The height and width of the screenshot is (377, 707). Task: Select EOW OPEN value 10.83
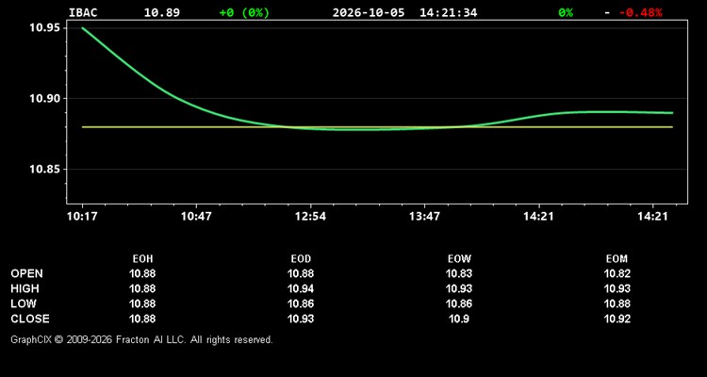pyautogui.click(x=459, y=273)
